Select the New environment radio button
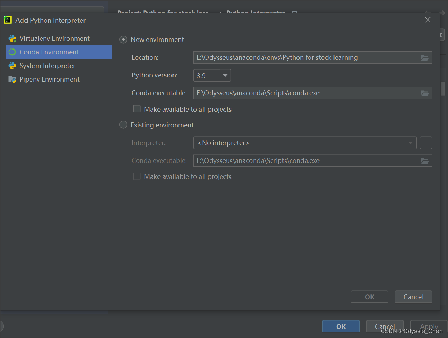This screenshot has width=448, height=338. tap(123, 39)
